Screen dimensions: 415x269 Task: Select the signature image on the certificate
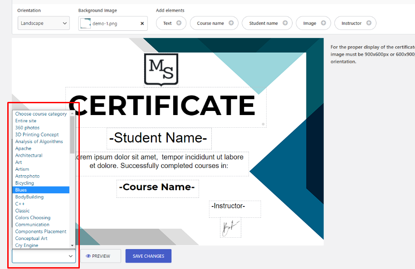(230, 227)
